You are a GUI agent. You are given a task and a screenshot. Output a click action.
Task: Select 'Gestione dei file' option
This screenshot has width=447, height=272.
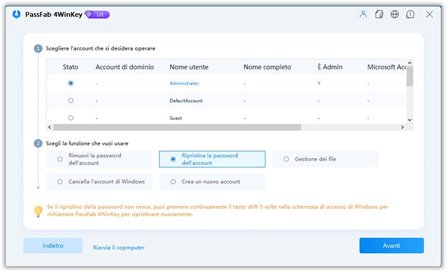coord(286,159)
